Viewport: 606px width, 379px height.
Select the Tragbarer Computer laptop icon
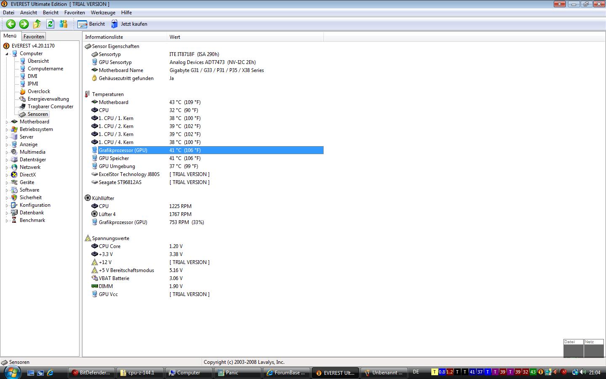pyautogui.click(x=23, y=107)
